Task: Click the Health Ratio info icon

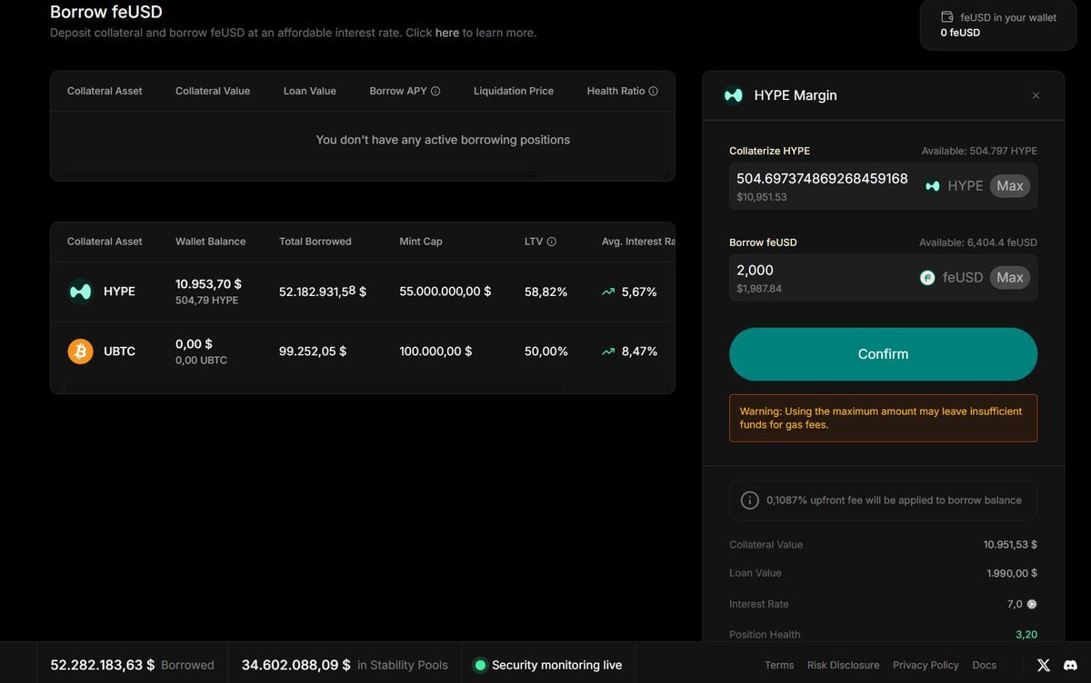Action: tap(653, 91)
